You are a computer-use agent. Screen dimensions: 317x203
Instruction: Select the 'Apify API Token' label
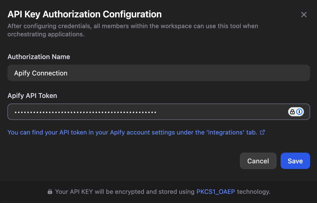pos(32,96)
